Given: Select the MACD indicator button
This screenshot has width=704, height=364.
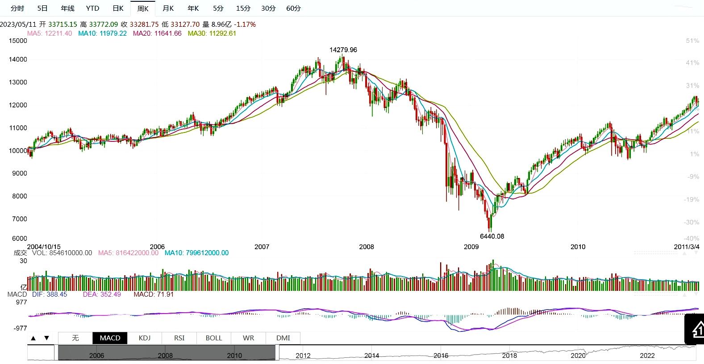Looking at the screenshot, I should (110, 338).
